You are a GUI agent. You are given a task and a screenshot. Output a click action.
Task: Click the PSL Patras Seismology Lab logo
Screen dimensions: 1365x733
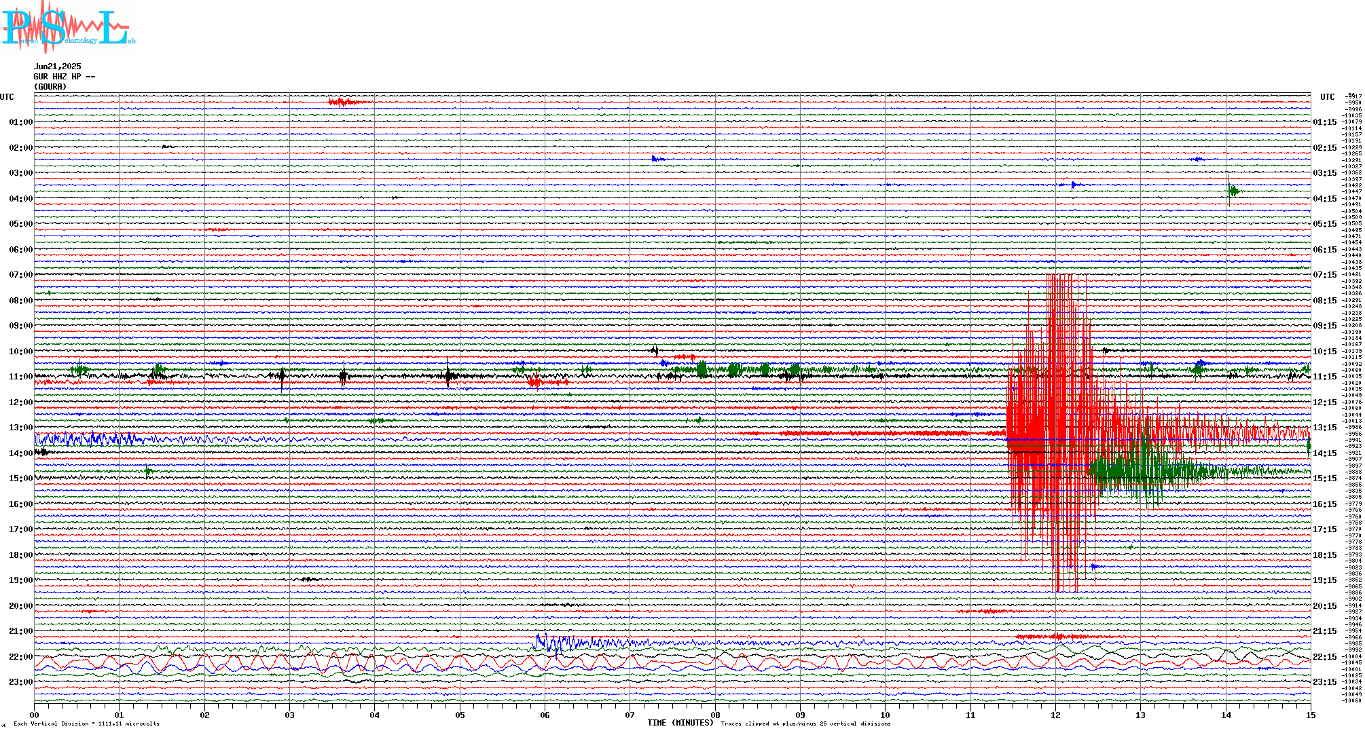[68, 27]
